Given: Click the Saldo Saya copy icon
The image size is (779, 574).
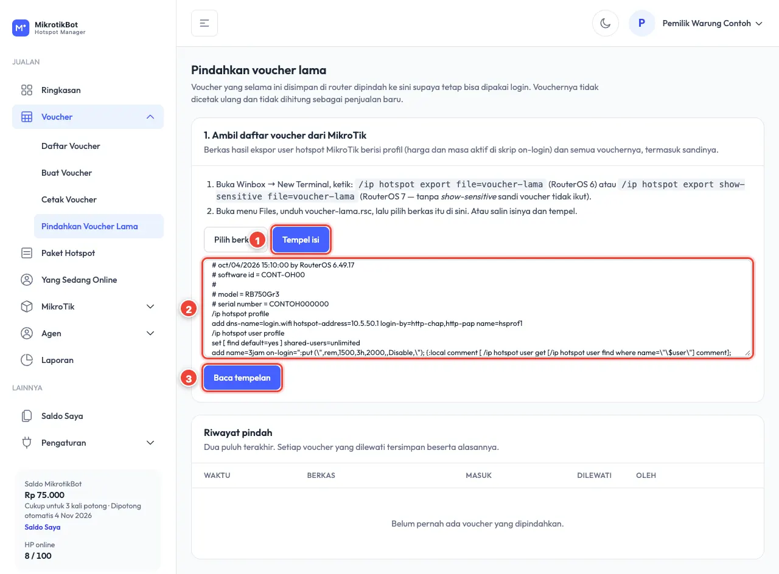Looking at the screenshot, I should (x=27, y=416).
